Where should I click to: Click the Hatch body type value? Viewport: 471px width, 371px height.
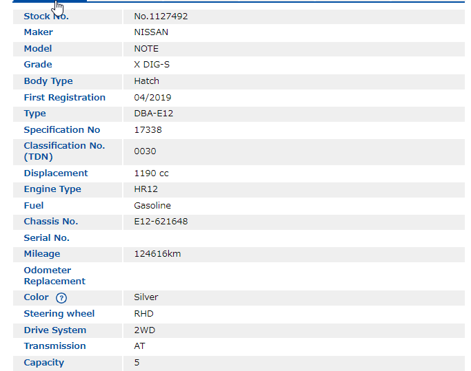click(146, 81)
